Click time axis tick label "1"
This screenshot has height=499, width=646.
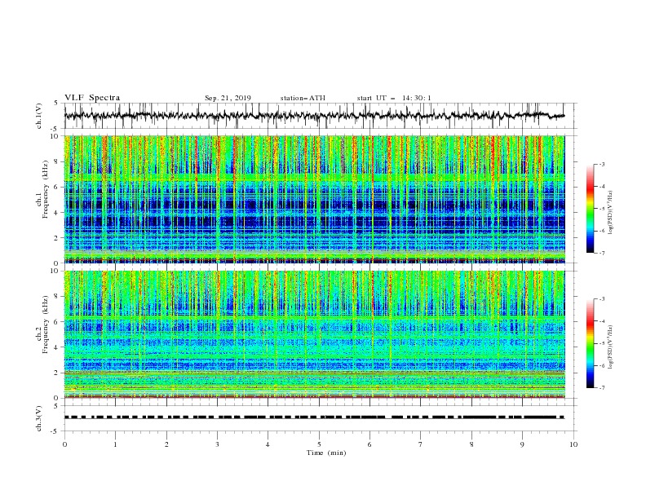pos(115,444)
